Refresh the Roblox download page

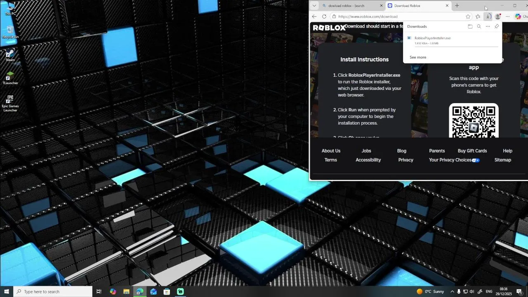pos(324,16)
